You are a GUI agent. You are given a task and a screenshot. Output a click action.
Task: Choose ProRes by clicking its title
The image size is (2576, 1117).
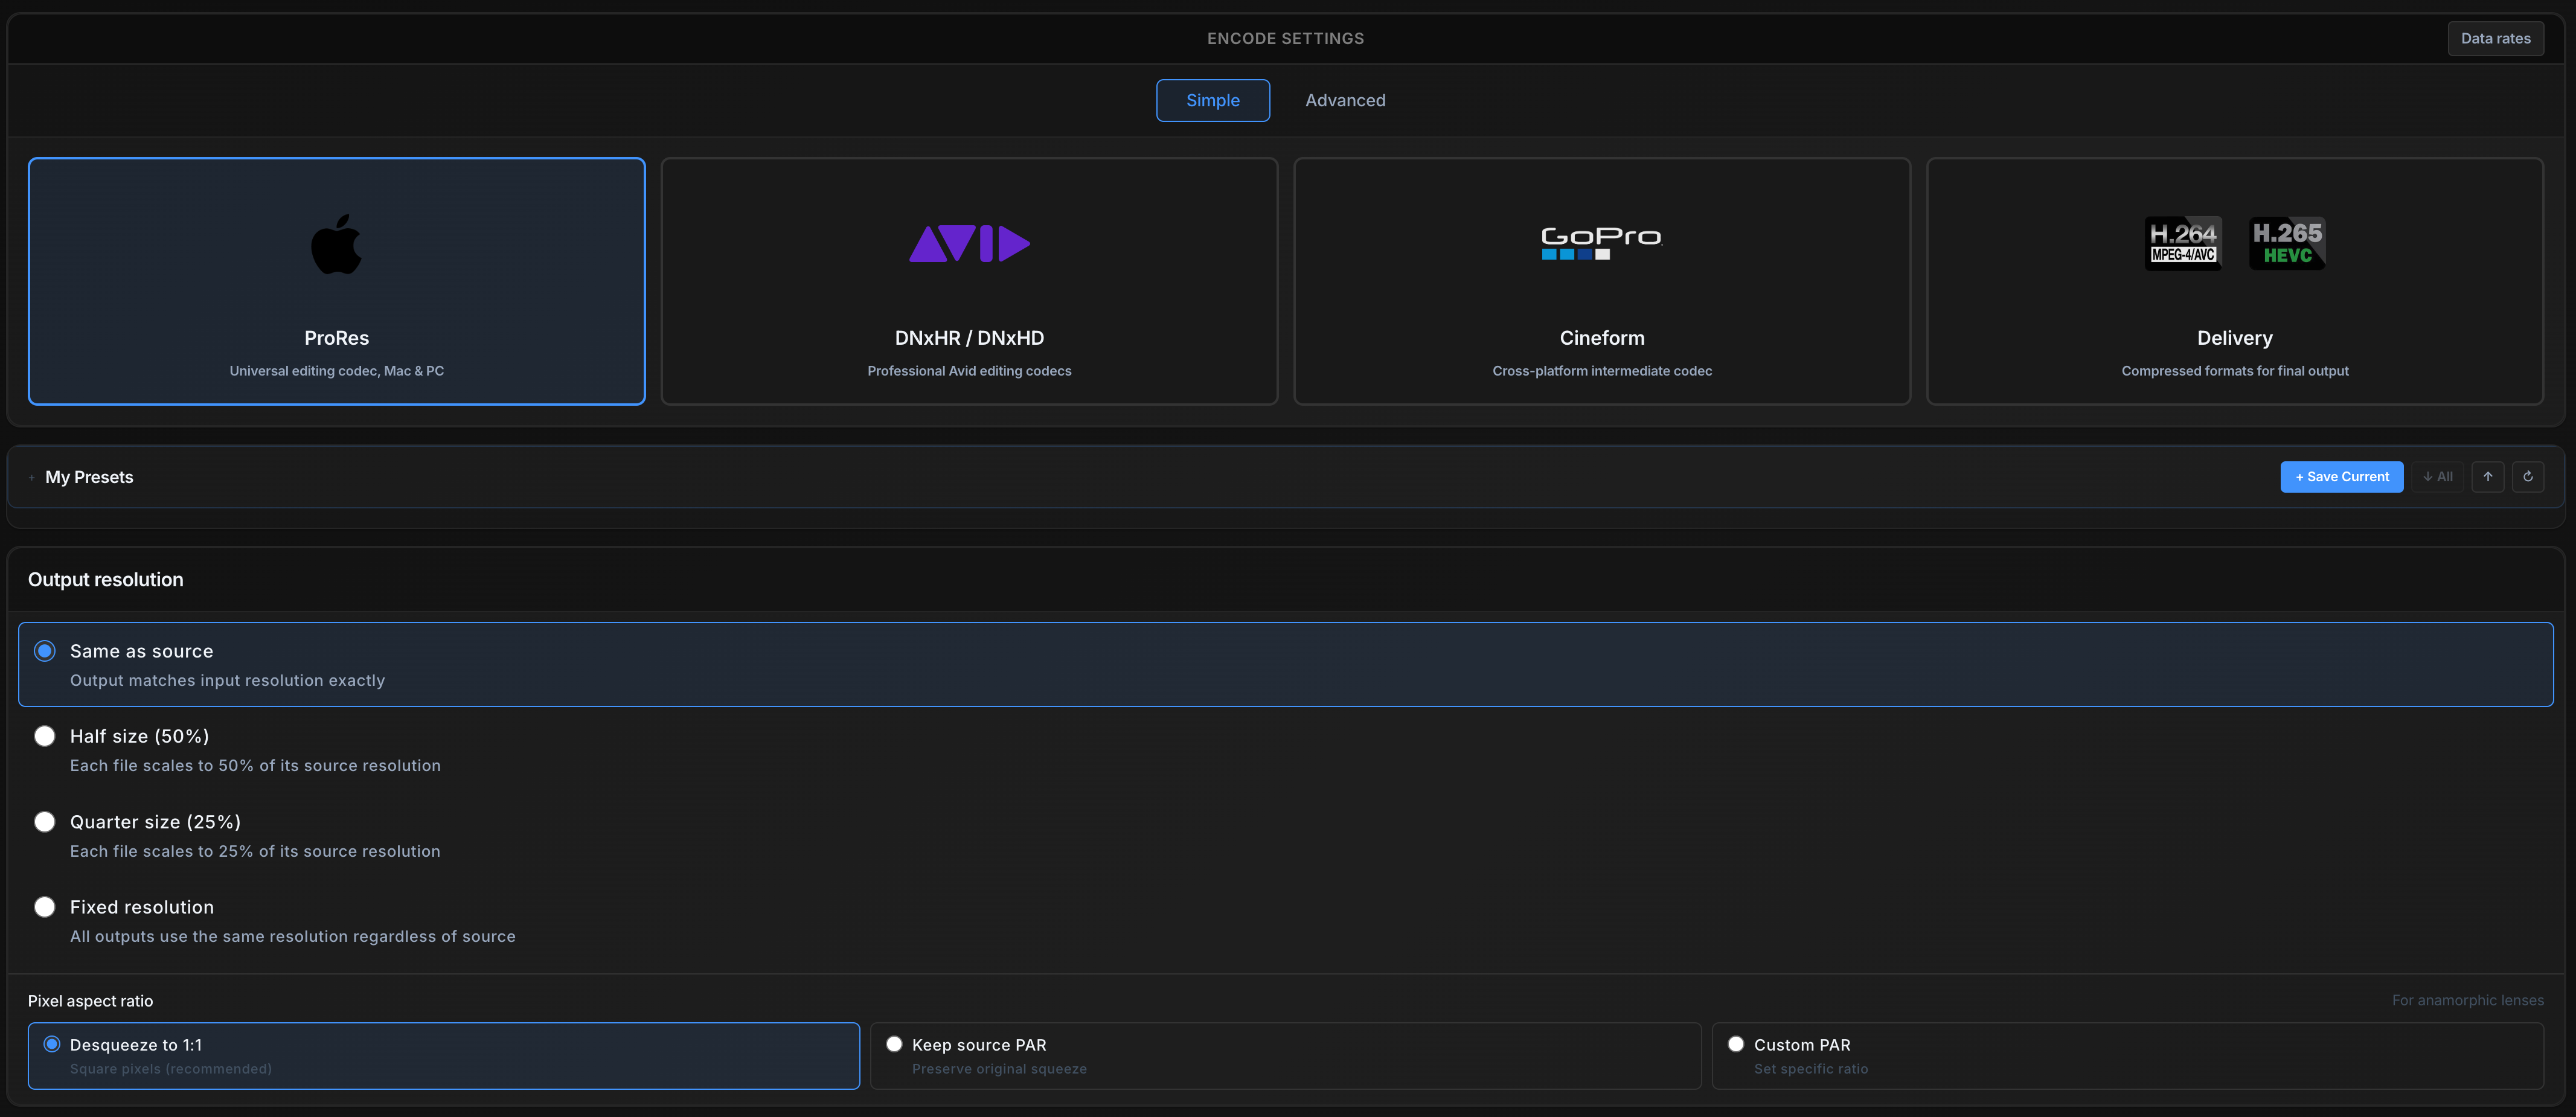click(336, 338)
